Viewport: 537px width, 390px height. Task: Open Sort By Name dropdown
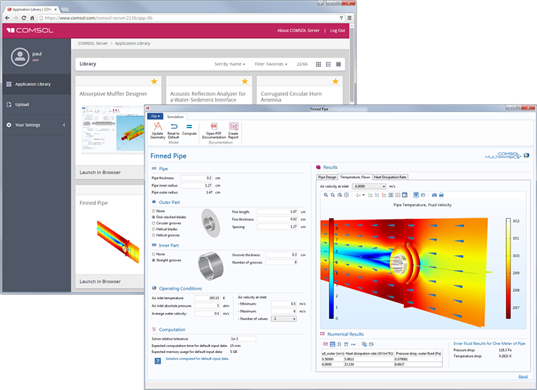[230, 64]
